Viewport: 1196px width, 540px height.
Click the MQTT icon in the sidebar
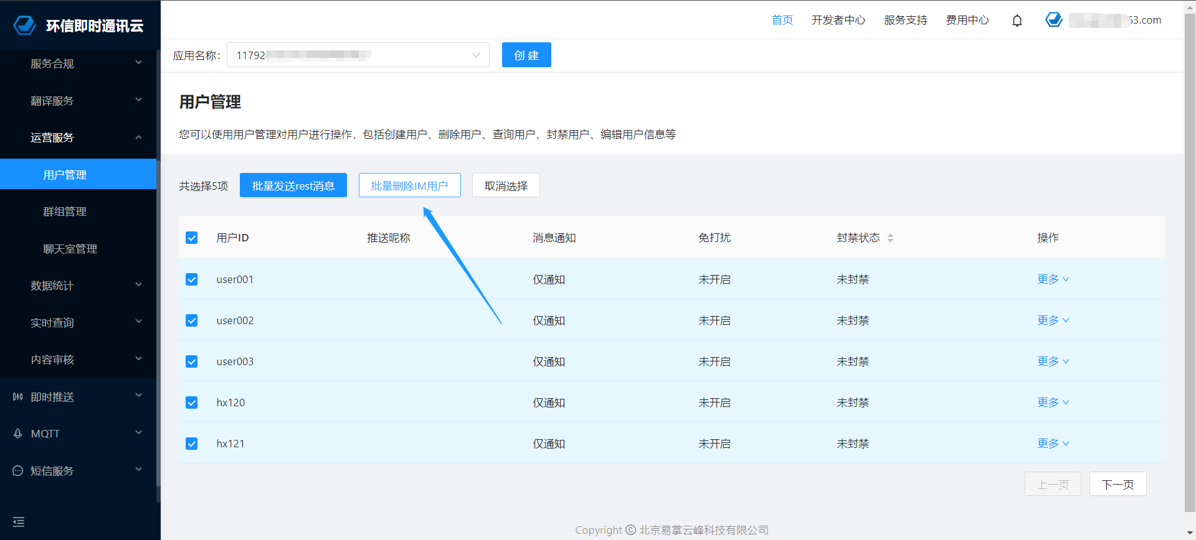(17, 434)
